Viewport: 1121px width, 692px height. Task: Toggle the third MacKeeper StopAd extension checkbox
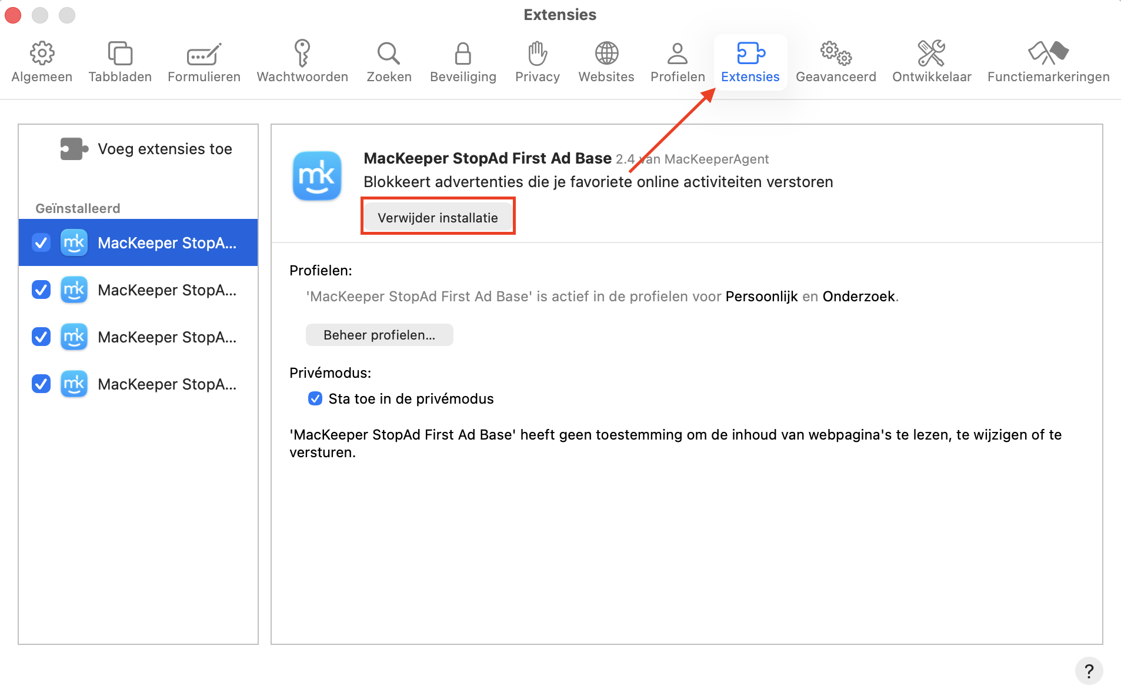tap(41, 337)
